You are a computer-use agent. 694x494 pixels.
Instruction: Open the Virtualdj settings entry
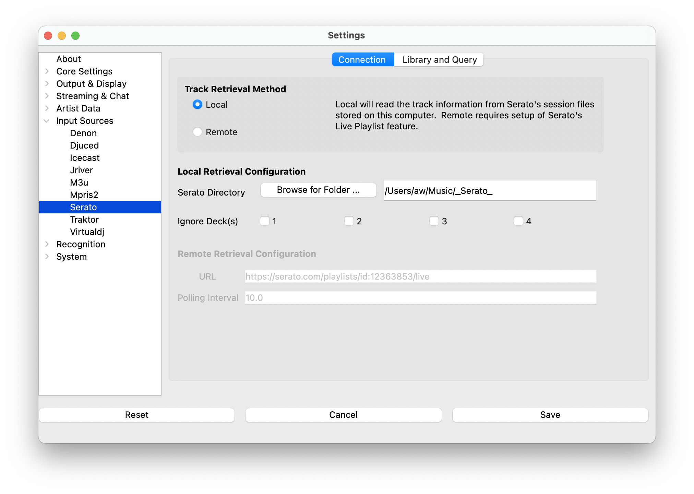click(87, 232)
